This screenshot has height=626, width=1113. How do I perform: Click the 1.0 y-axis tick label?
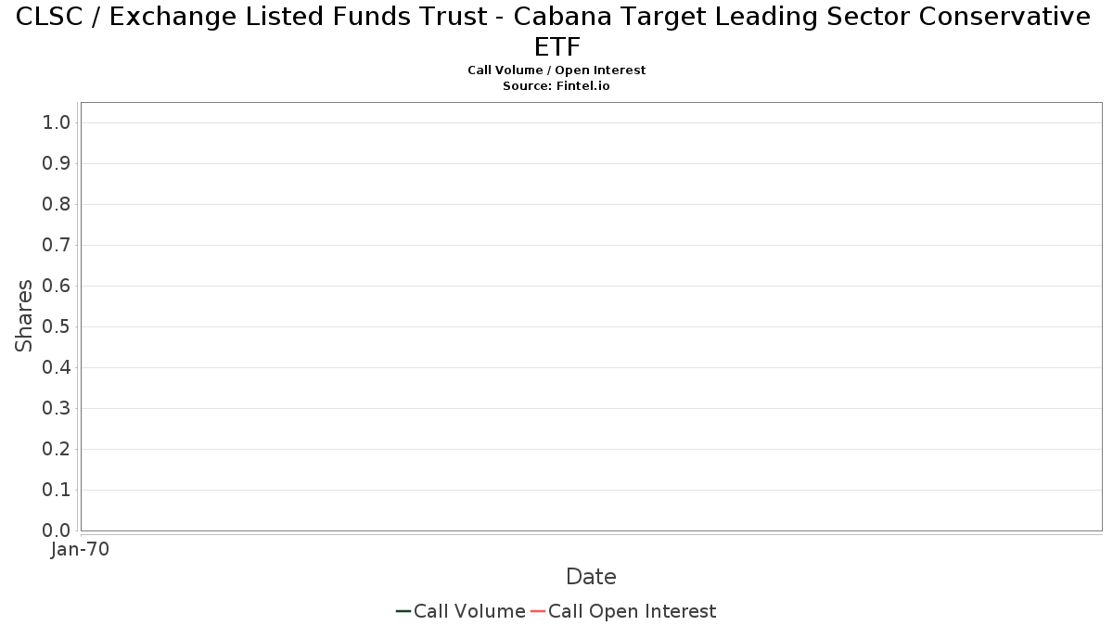[57, 123]
